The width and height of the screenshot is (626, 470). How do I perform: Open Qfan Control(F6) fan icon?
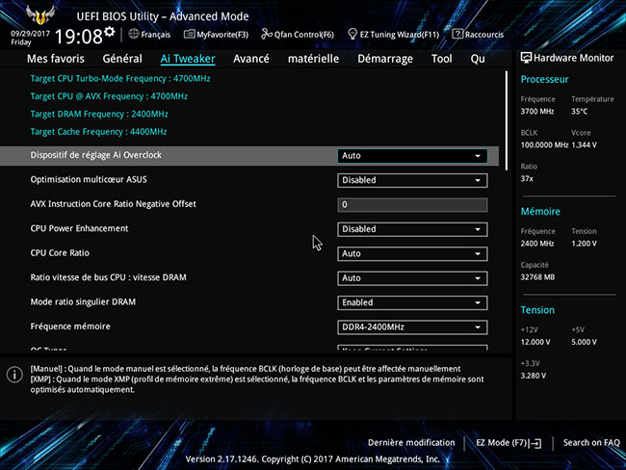pos(267,34)
